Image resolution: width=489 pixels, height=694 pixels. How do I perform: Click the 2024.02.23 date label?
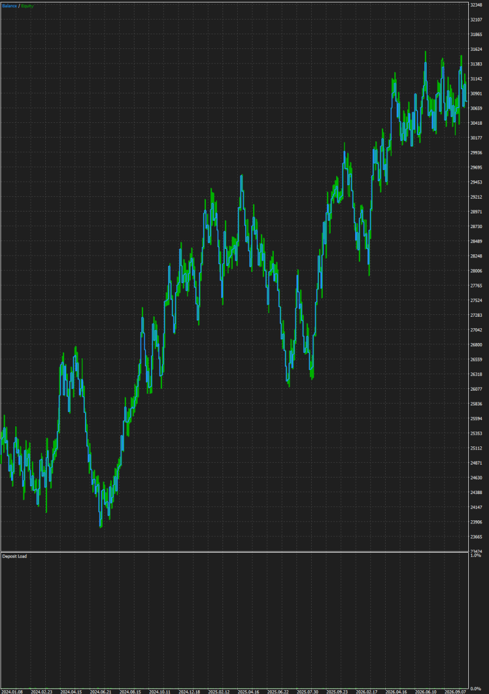tap(42, 692)
